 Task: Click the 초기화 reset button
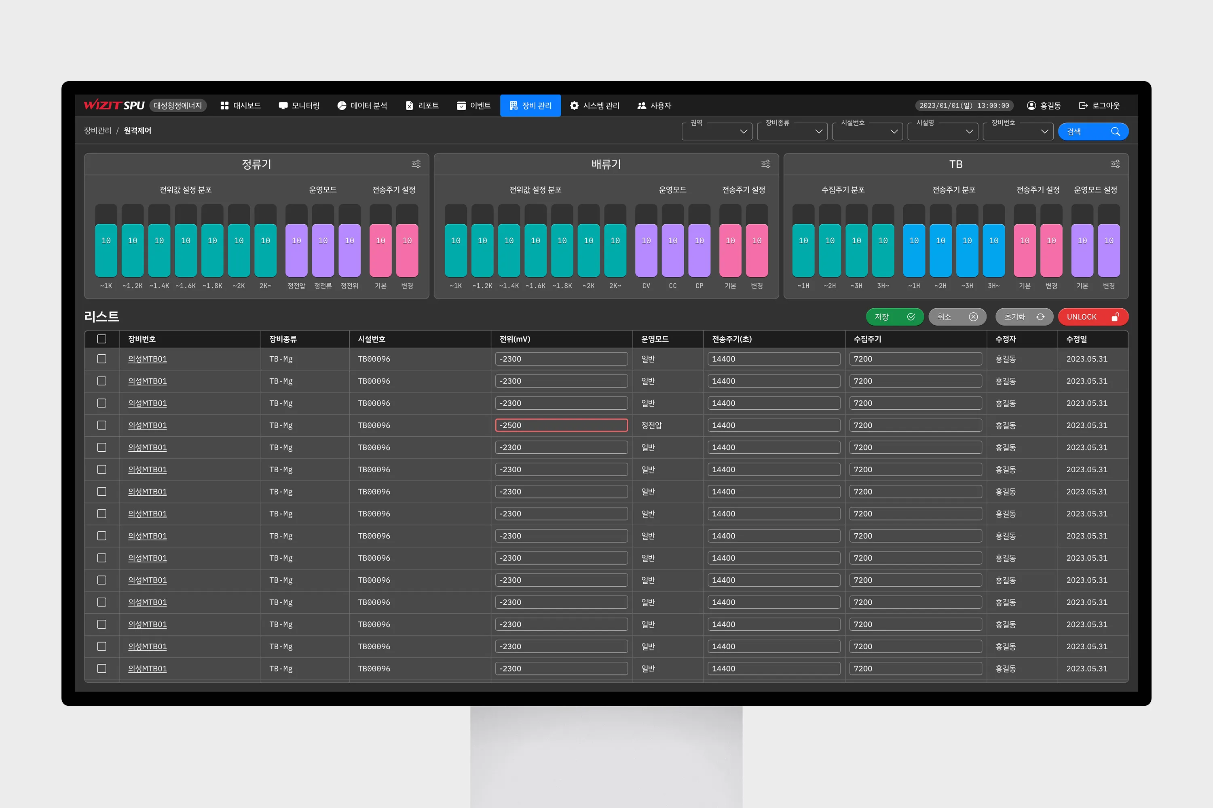tap(1024, 317)
